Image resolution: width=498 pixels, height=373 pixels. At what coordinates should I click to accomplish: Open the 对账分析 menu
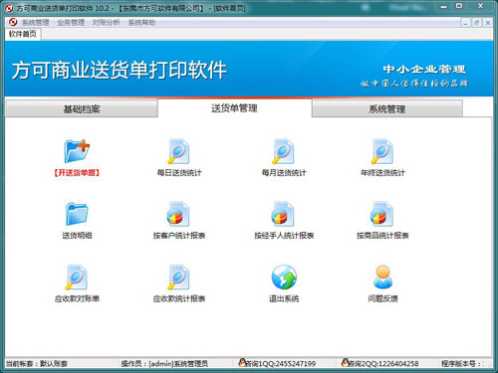[106, 23]
